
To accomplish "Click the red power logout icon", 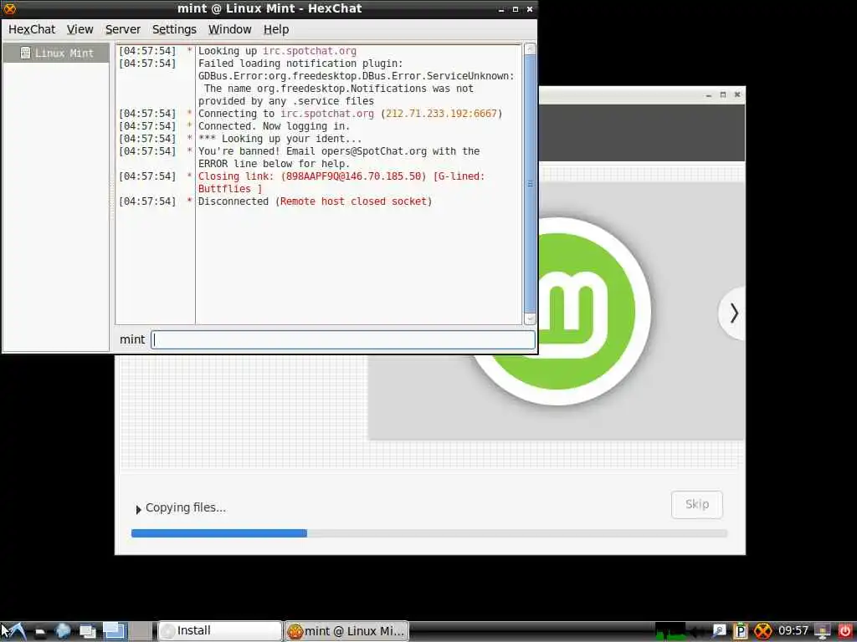I will tap(845, 631).
